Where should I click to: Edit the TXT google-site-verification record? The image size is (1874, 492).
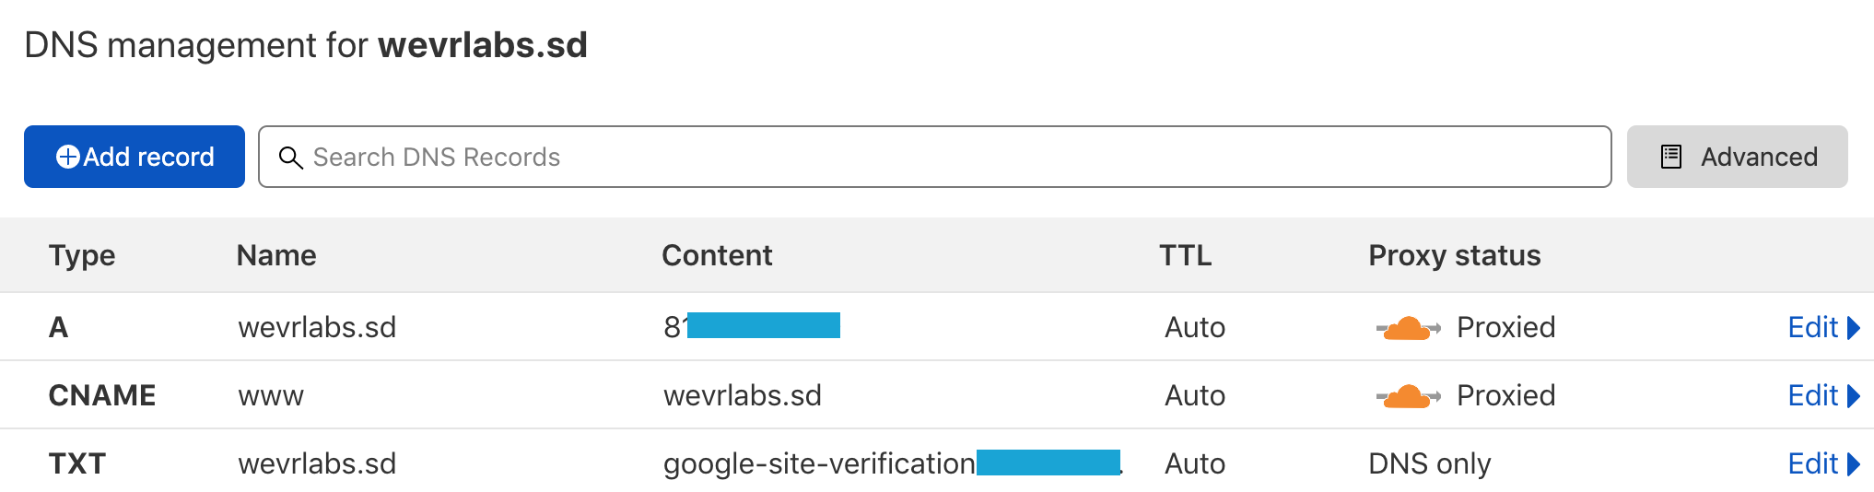[x=1812, y=463]
